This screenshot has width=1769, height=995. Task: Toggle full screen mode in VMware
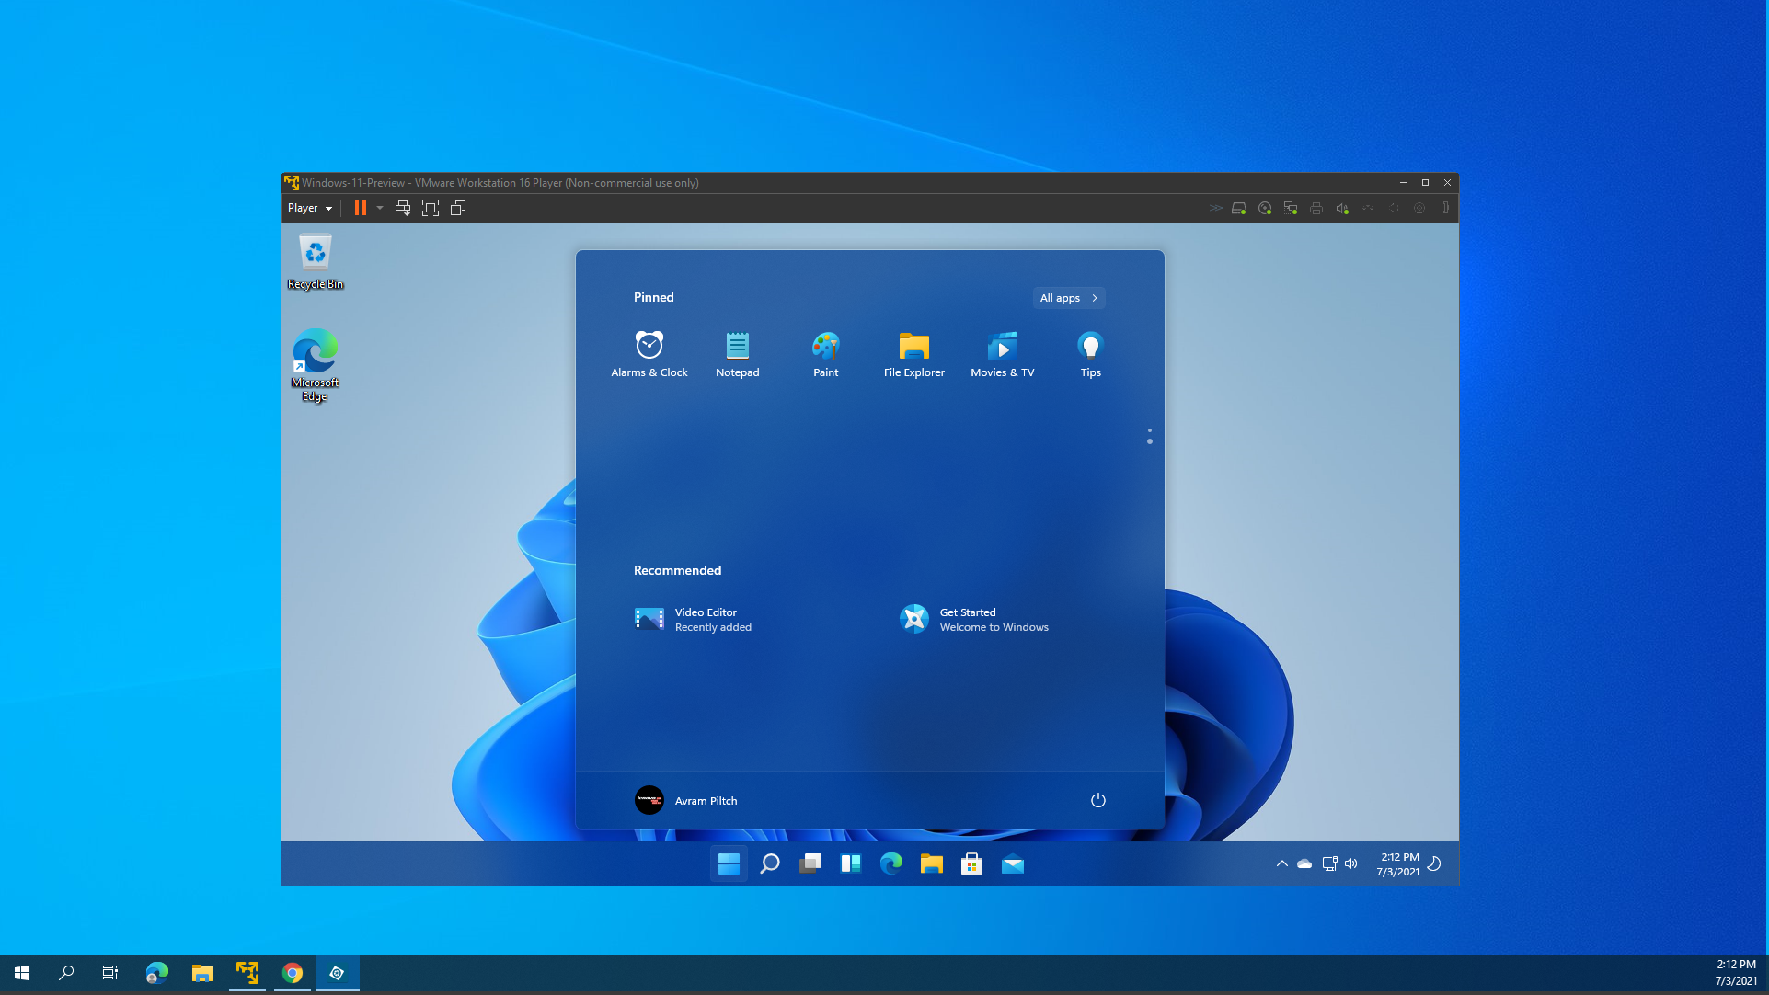point(432,208)
